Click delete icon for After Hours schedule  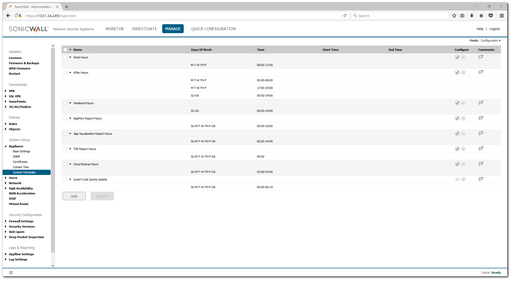tap(463, 72)
